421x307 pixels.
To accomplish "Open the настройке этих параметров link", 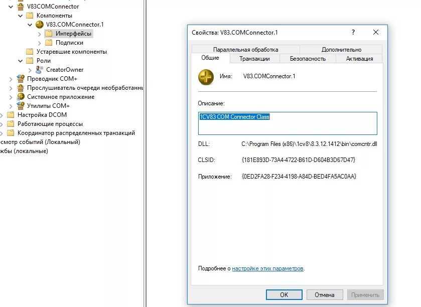I will [x=267, y=268].
